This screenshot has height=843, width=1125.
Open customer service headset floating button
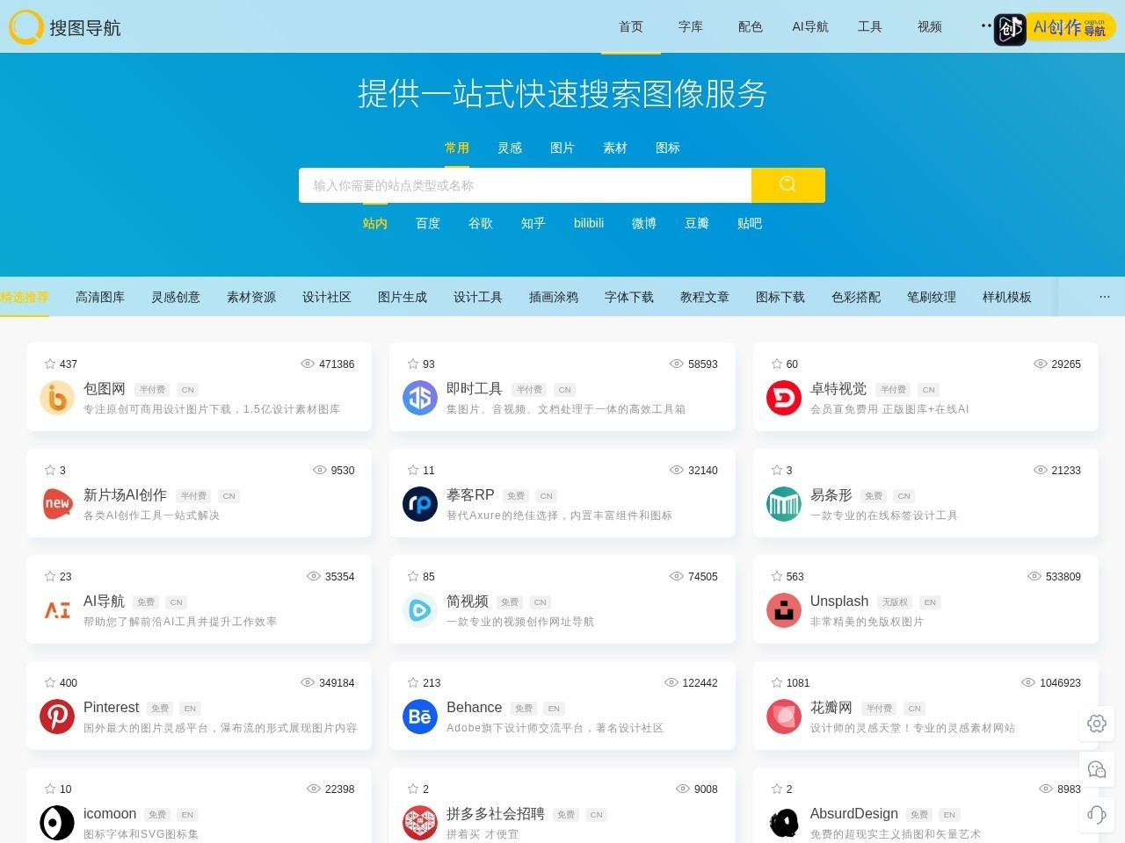click(x=1097, y=814)
